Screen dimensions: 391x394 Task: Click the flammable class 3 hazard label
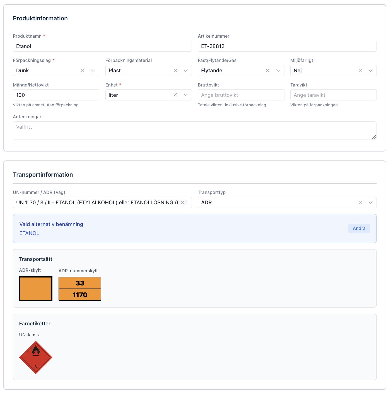pyautogui.click(x=36, y=357)
